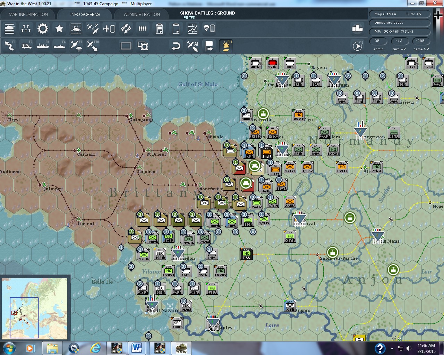Click the May 6 1944 Turn 45 field

click(x=400, y=14)
